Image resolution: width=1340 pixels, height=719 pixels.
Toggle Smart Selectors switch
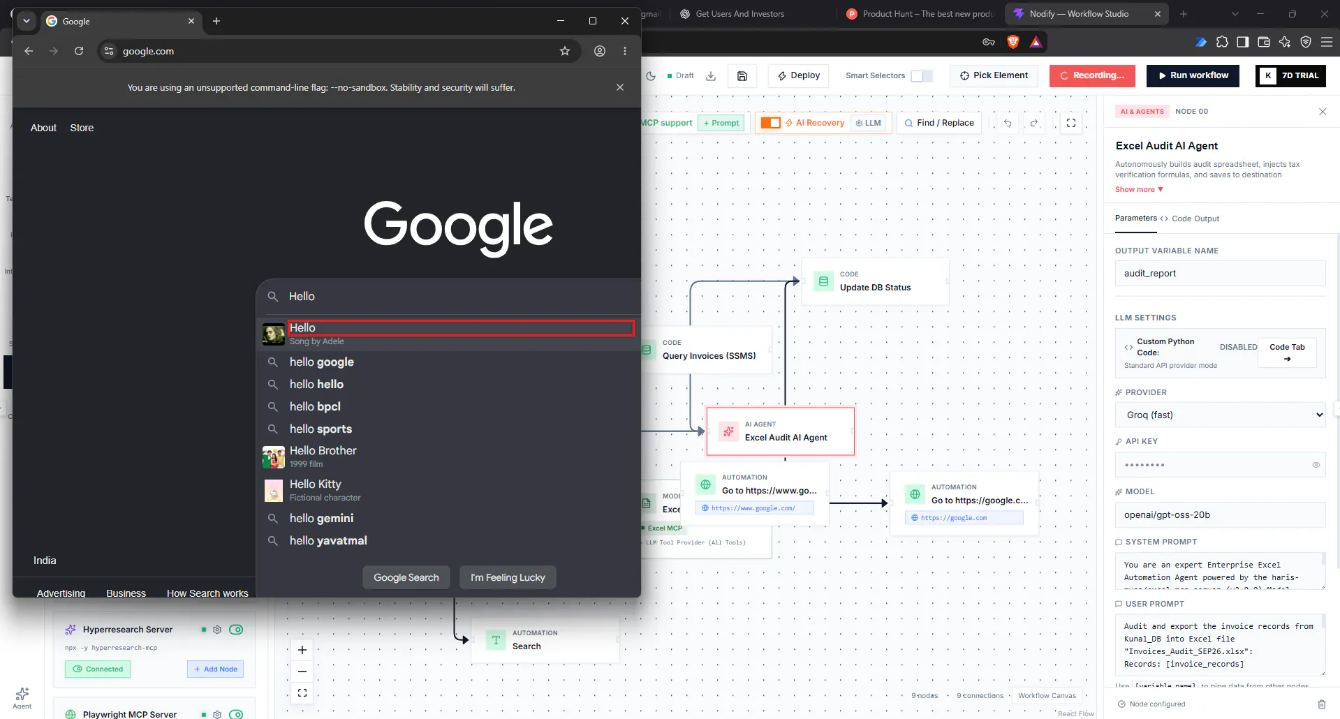point(922,75)
